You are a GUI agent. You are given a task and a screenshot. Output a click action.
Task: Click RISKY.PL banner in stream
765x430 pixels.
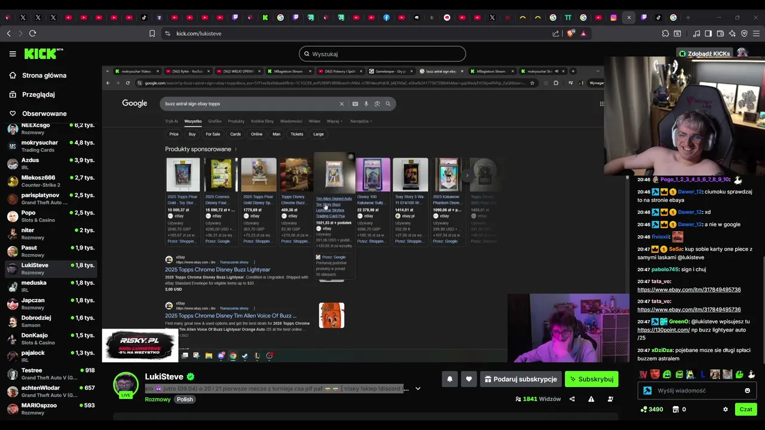pyautogui.click(x=140, y=345)
